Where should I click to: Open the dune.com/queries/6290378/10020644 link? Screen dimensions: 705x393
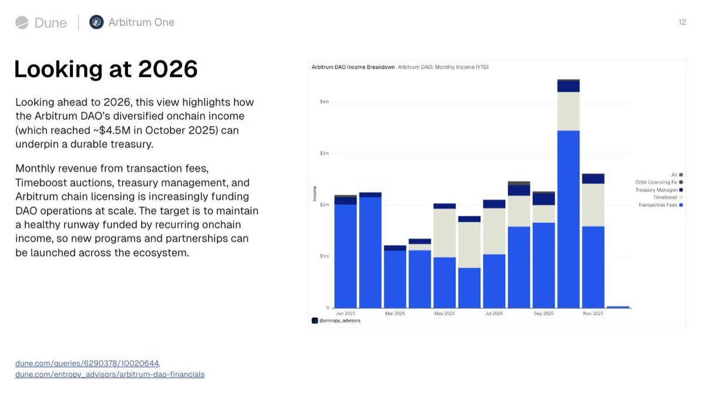87,364
